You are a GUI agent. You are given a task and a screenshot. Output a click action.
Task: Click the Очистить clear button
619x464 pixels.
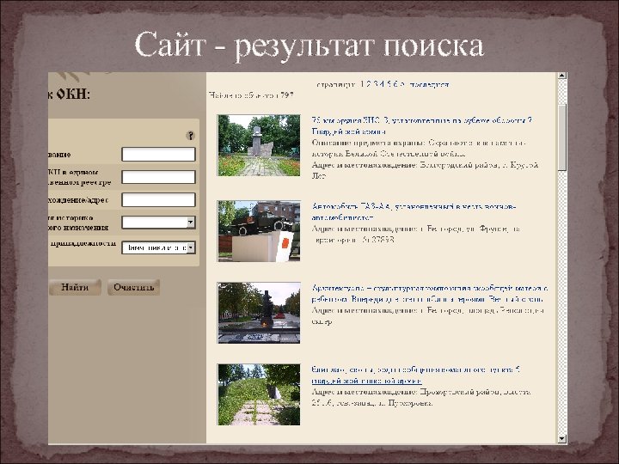[133, 287]
